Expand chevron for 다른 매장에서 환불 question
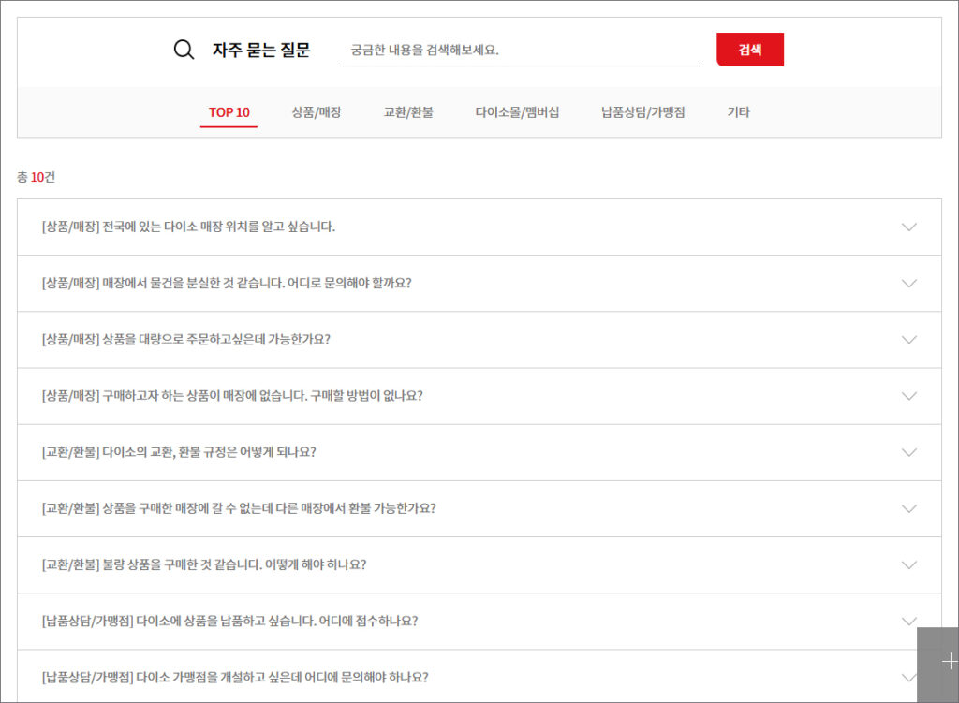This screenshot has height=703, width=959. click(907, 508)
